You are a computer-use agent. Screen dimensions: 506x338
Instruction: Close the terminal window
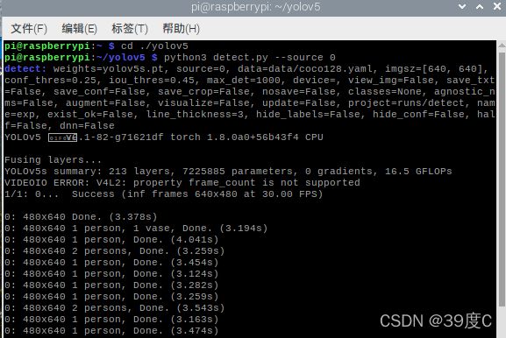[x=497, y=6]
